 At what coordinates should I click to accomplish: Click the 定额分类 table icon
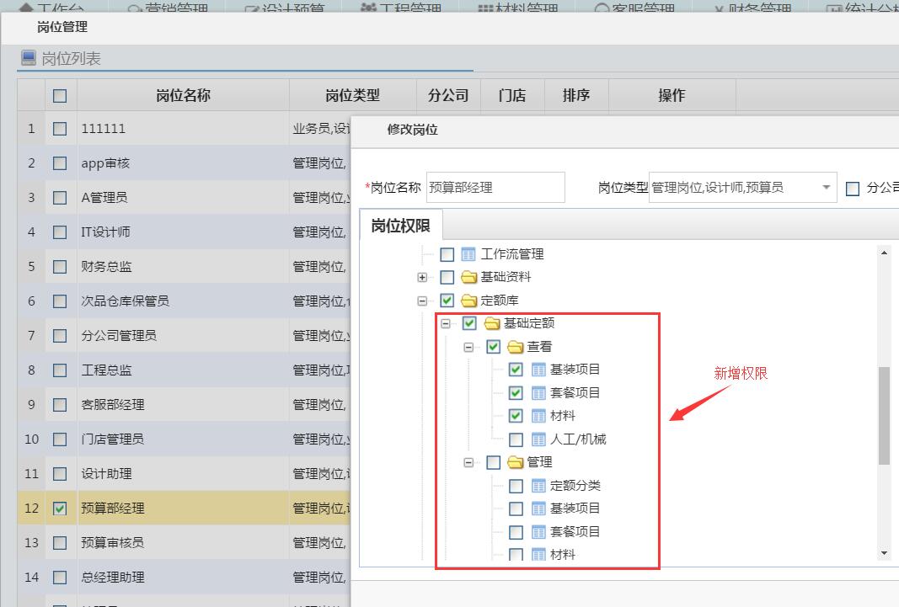539,486
